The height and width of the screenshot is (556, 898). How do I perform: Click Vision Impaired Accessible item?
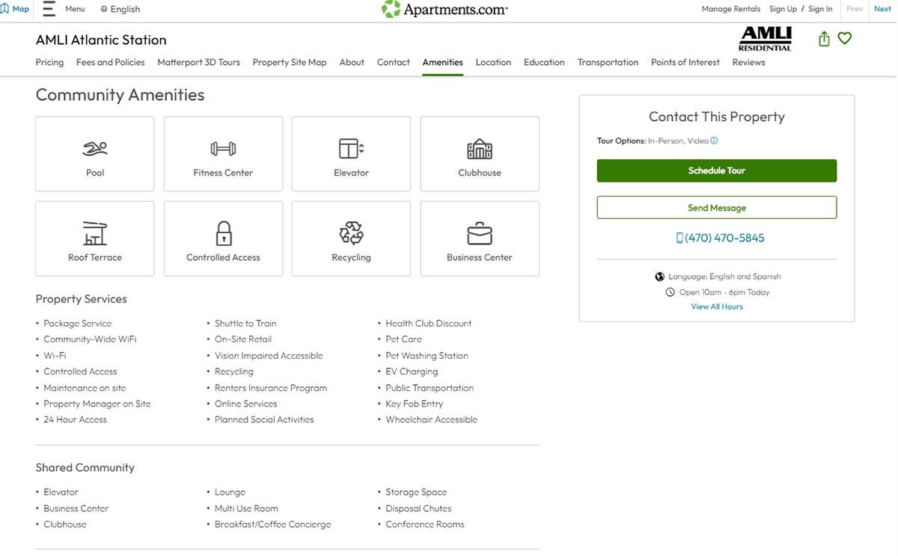click(x=269, y=356)
